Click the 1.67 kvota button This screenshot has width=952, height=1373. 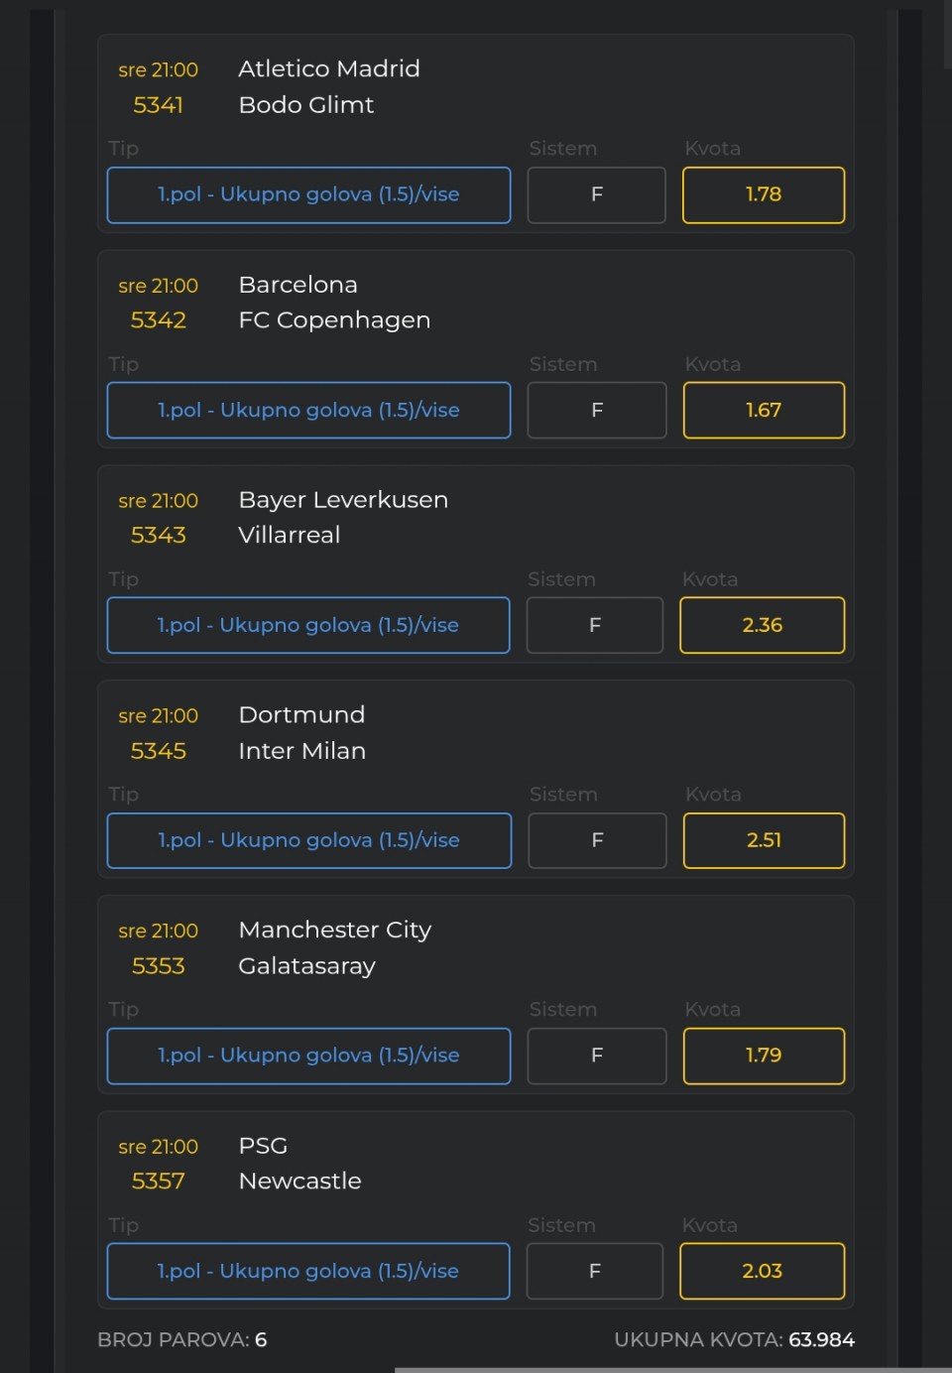(x=763, y=410)
